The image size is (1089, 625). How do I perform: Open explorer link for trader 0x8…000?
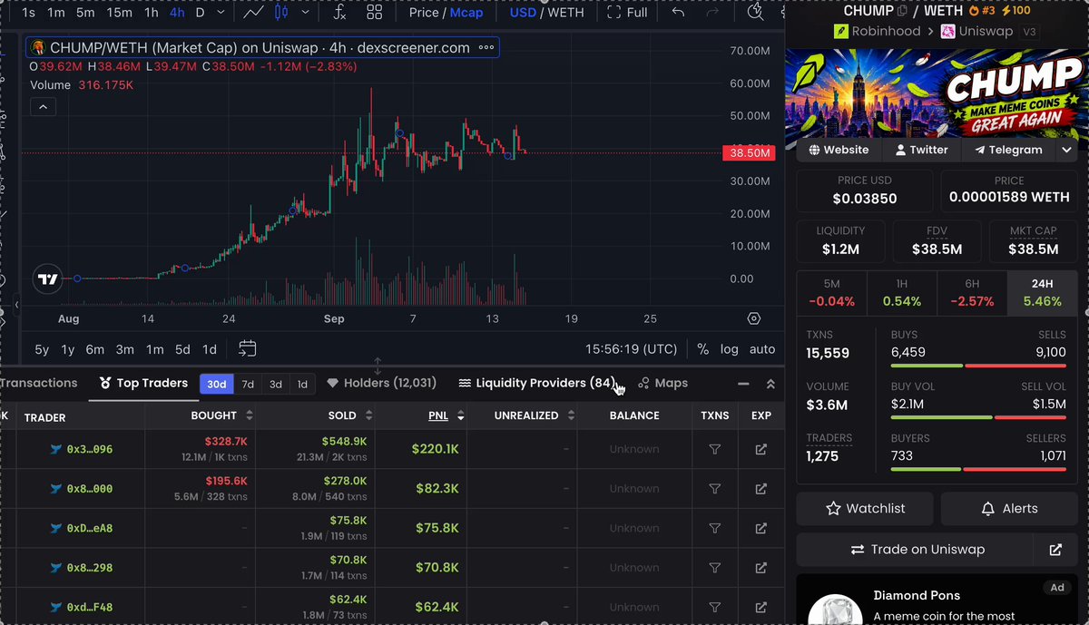pos(761,489)
